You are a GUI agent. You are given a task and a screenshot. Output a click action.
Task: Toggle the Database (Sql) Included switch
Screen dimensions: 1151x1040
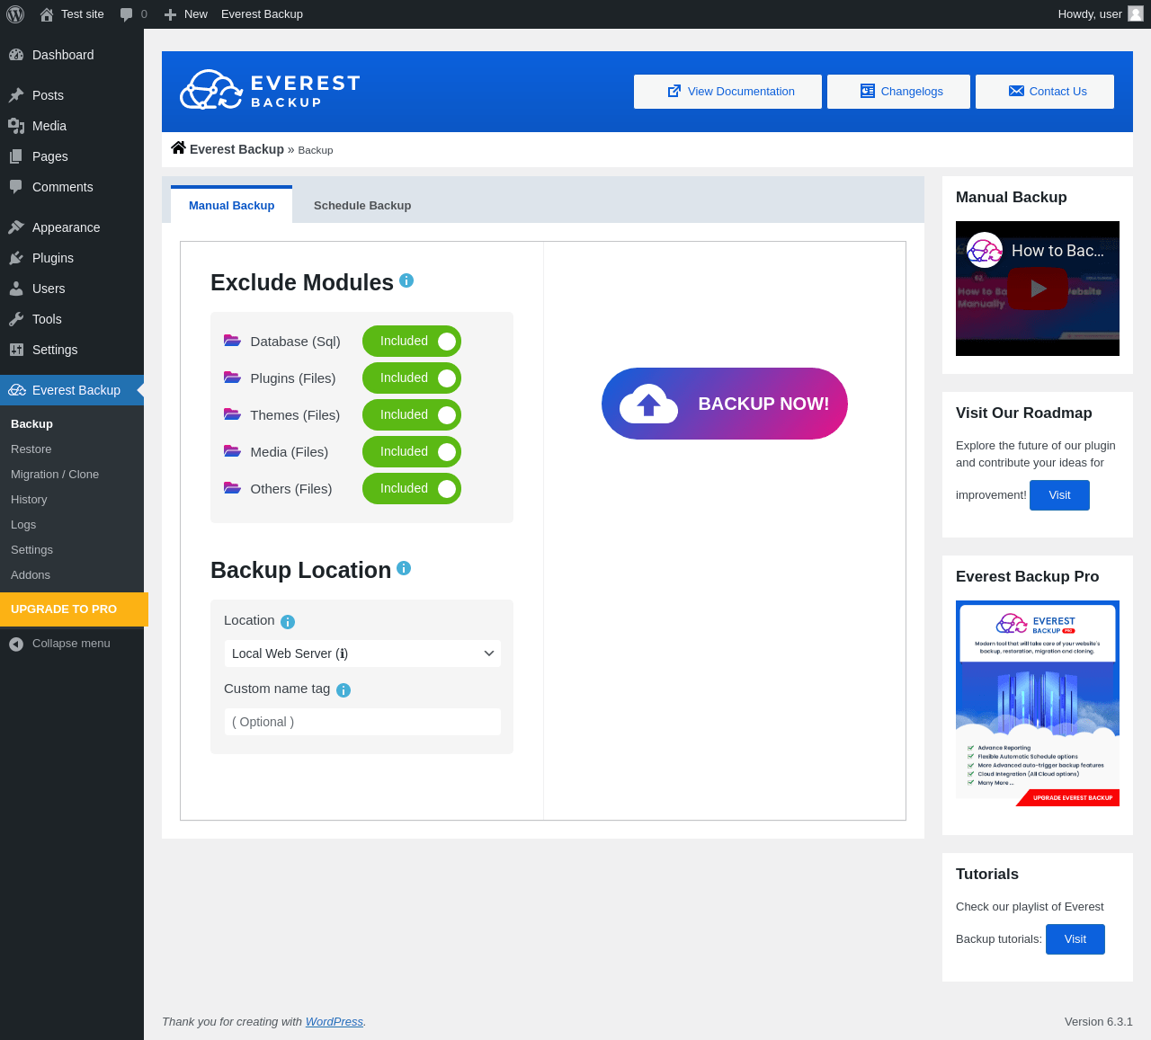(x=412, y=342)
